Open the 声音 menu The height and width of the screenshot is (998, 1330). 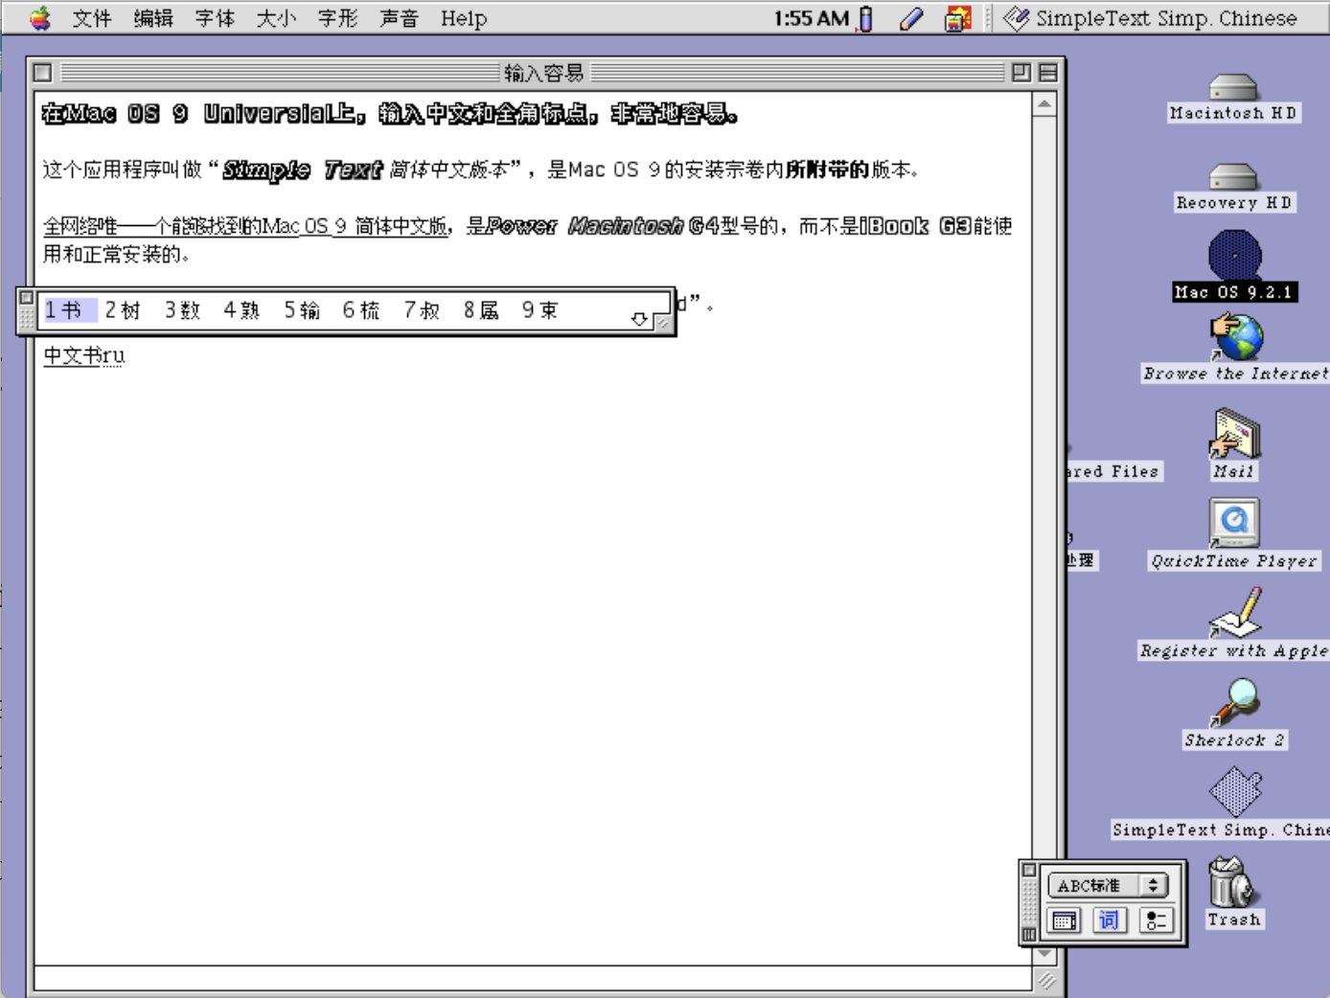pyautogui.click(x=399, y=17)
